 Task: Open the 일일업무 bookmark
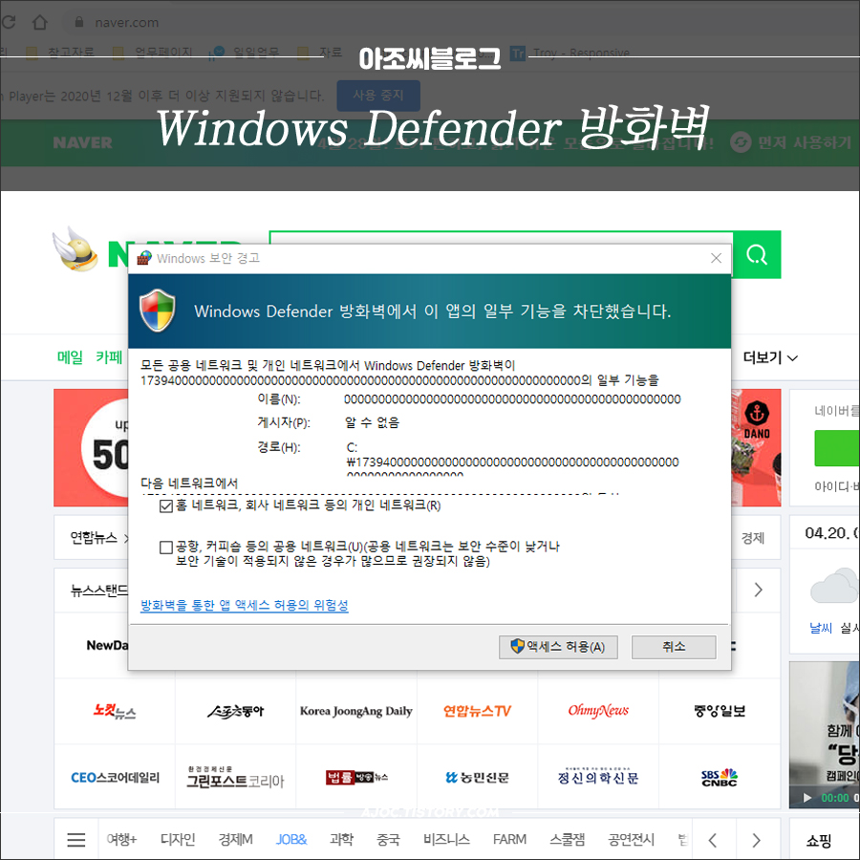pyautogui.click(x=246, y=53)
